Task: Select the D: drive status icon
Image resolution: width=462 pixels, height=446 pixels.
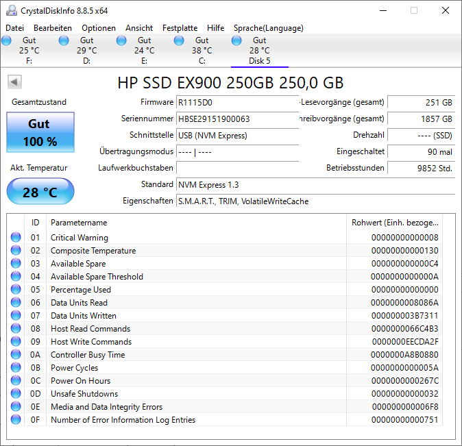Action: click(64, 40)
